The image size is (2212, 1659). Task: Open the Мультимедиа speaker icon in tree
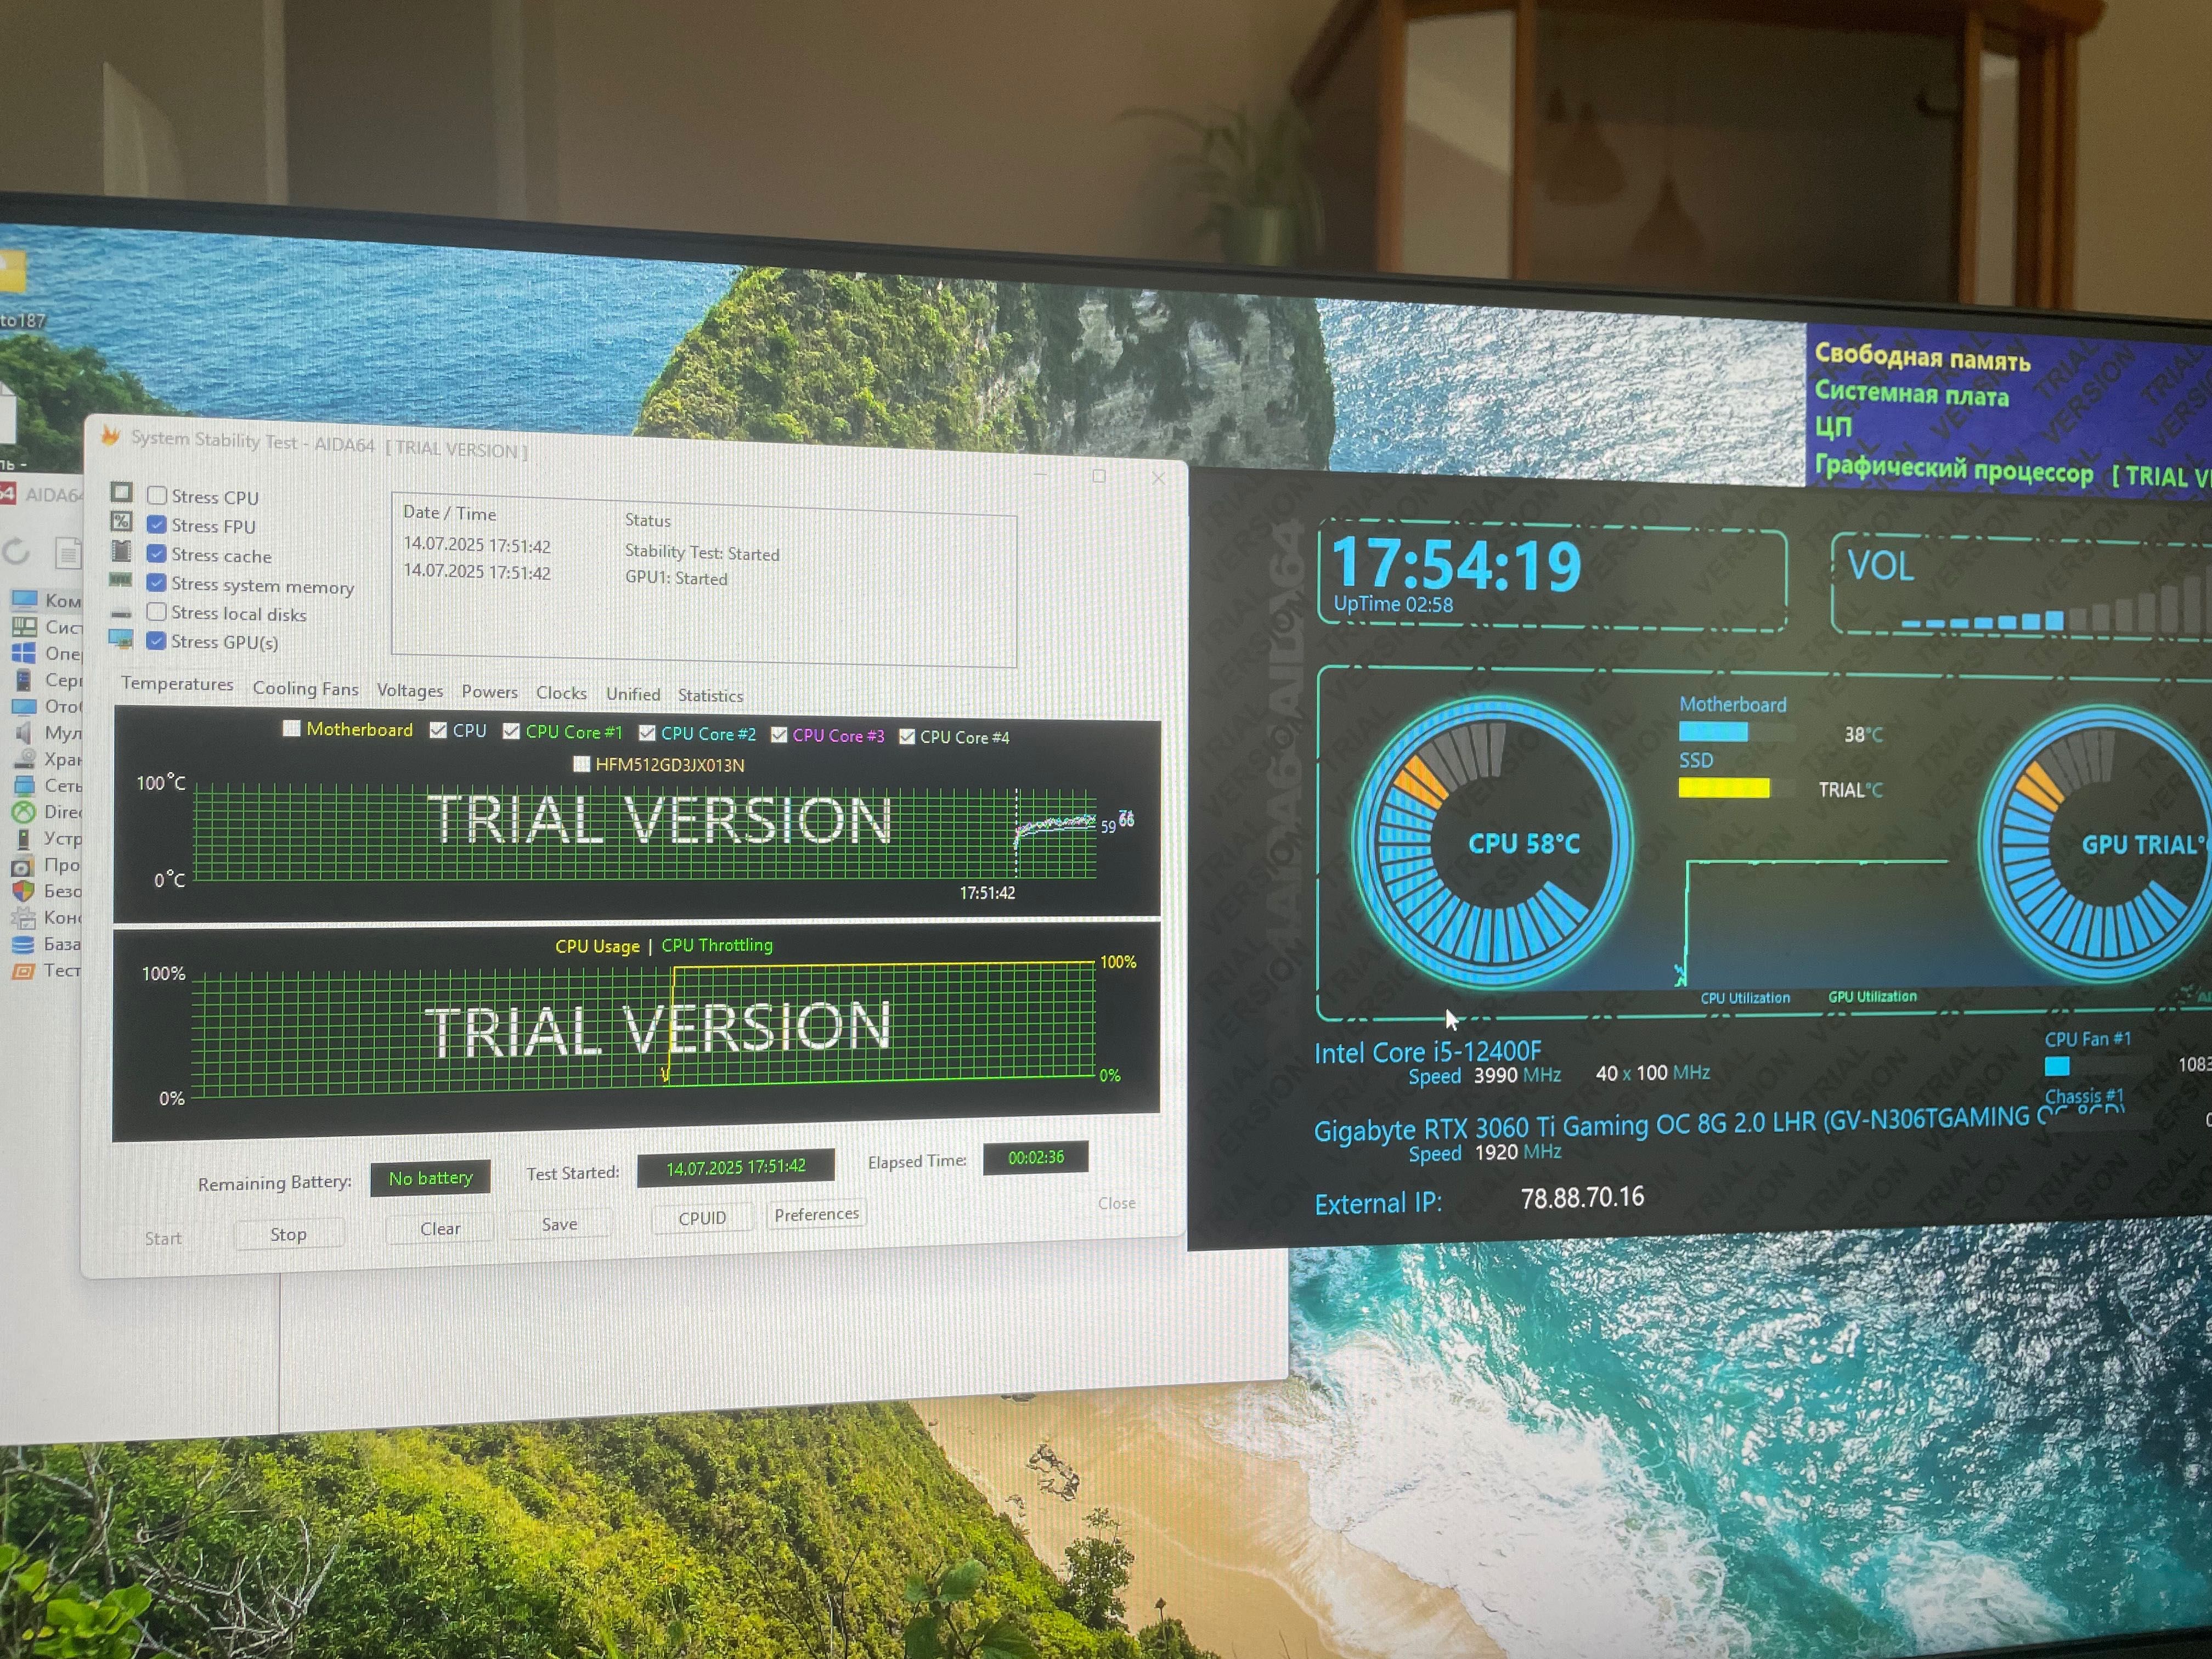(24, 733)
